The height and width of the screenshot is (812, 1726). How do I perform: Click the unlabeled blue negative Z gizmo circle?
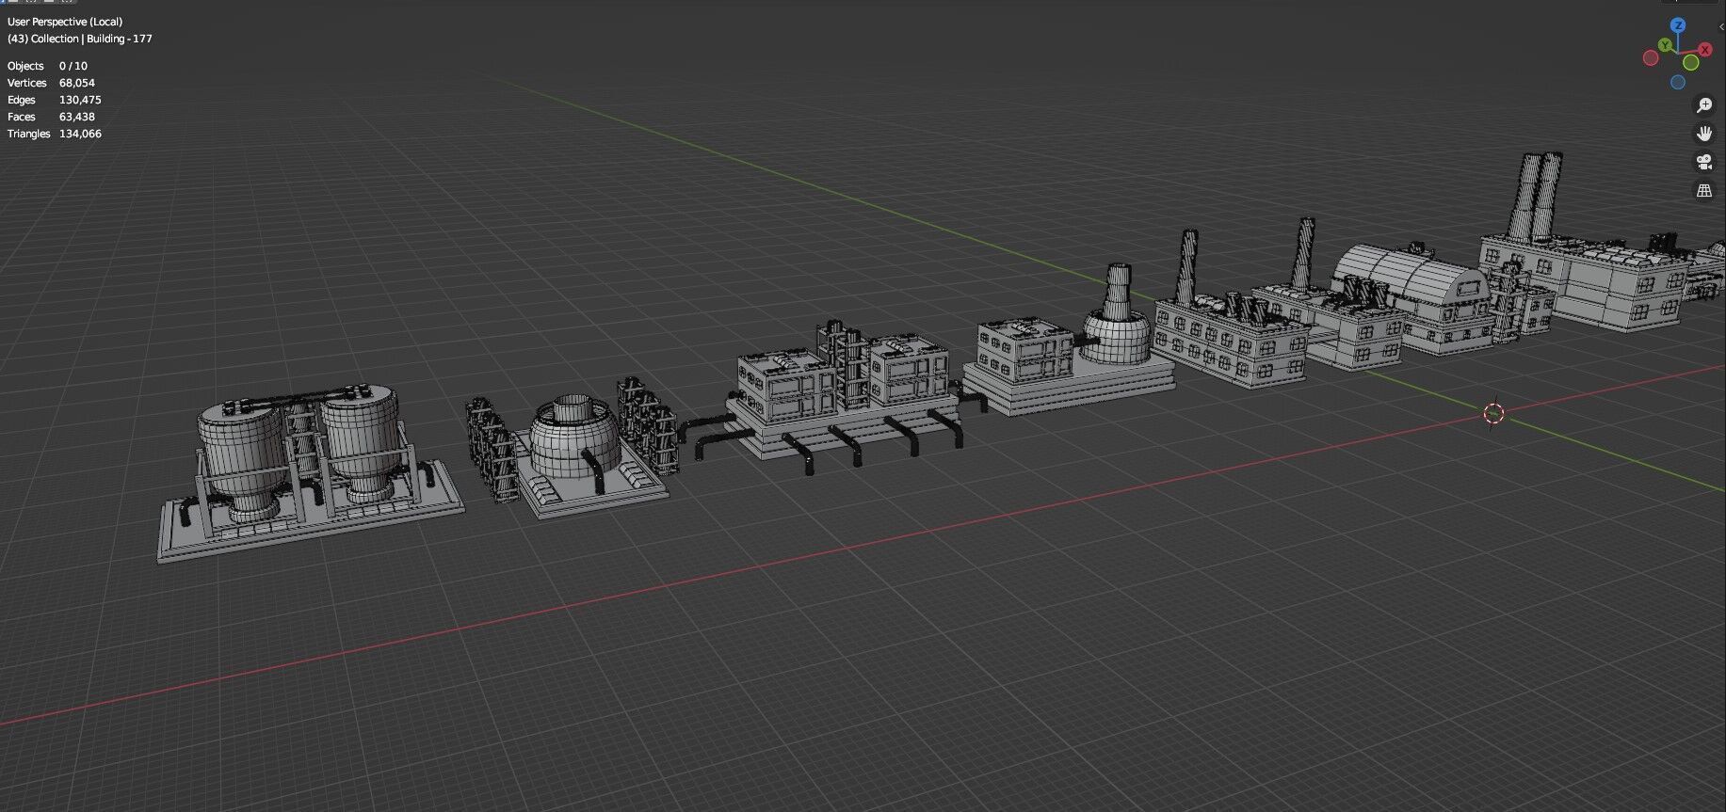(1678, 83)
